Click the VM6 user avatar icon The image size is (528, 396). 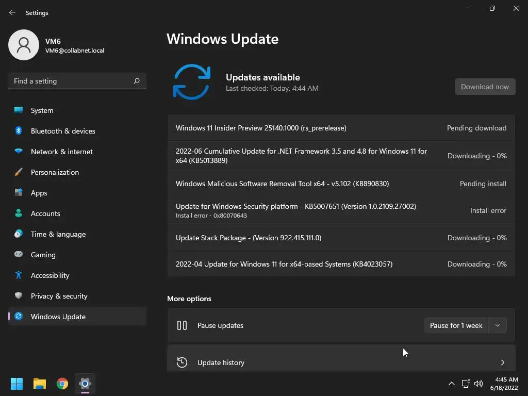(24, 45)
